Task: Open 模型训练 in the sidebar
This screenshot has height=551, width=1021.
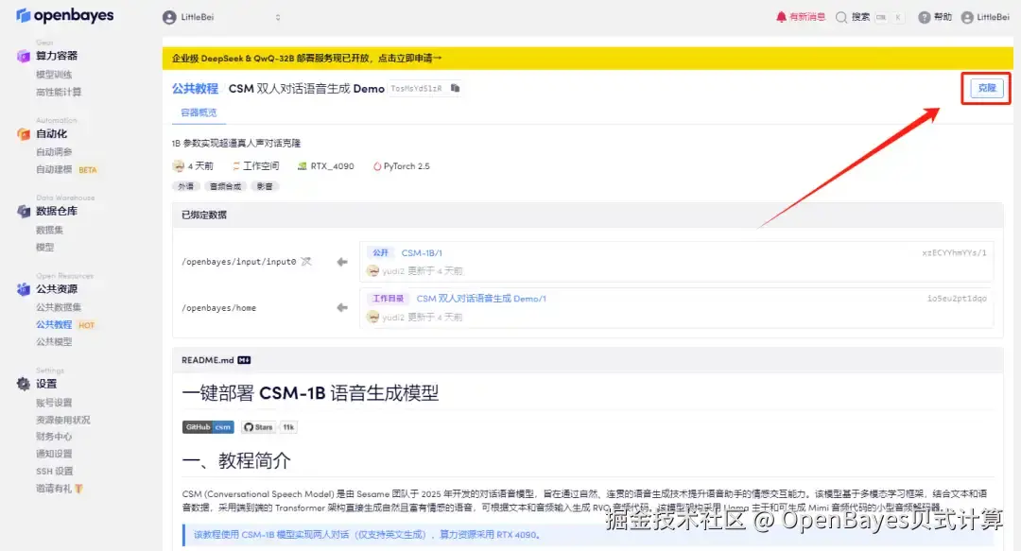Action: pos(54,75)
